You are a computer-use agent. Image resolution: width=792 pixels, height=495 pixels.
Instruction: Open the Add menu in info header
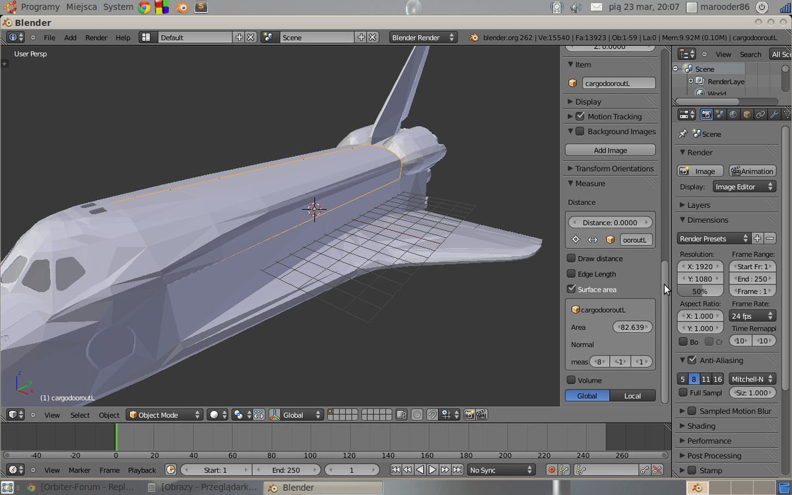tap(70, 38)
